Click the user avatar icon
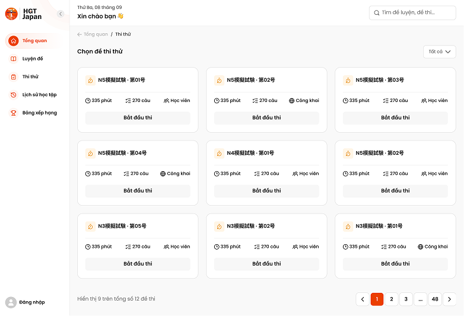This screenshot has height=316, width=464. (11, 302)
